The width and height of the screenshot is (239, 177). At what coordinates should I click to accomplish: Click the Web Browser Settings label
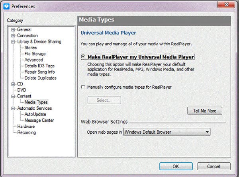[x=104, y=122]
